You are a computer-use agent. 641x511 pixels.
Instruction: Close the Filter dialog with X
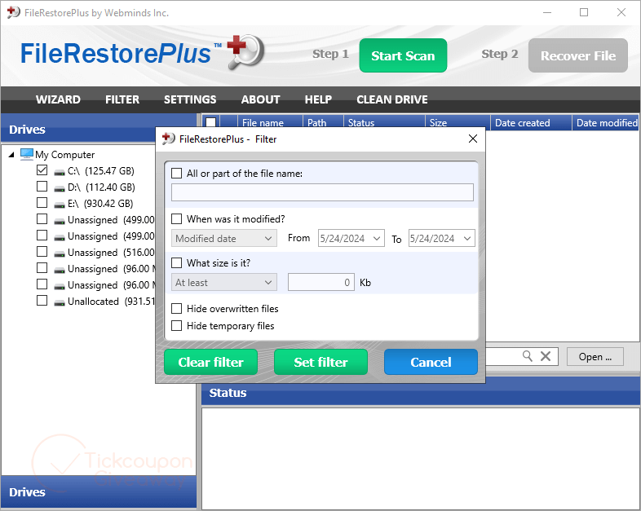pyautogui.click(x=473, y=139)
